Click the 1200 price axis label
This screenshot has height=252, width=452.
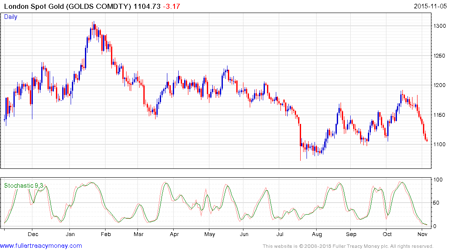(x=440, y=85)
